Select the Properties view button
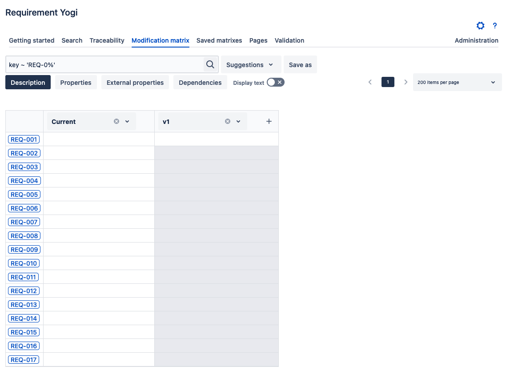Screen dimensions: 510x382 76,83
